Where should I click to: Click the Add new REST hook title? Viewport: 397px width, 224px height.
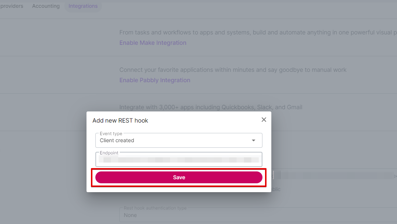120,120
